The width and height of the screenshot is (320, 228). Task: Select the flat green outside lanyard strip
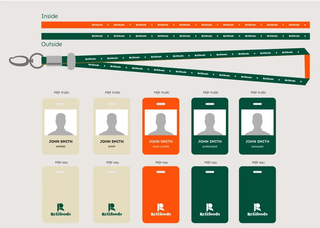[x=175, y=36]
